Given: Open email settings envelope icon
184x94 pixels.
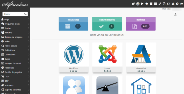Looking at the screenshot, I should (x=169, y=4).
